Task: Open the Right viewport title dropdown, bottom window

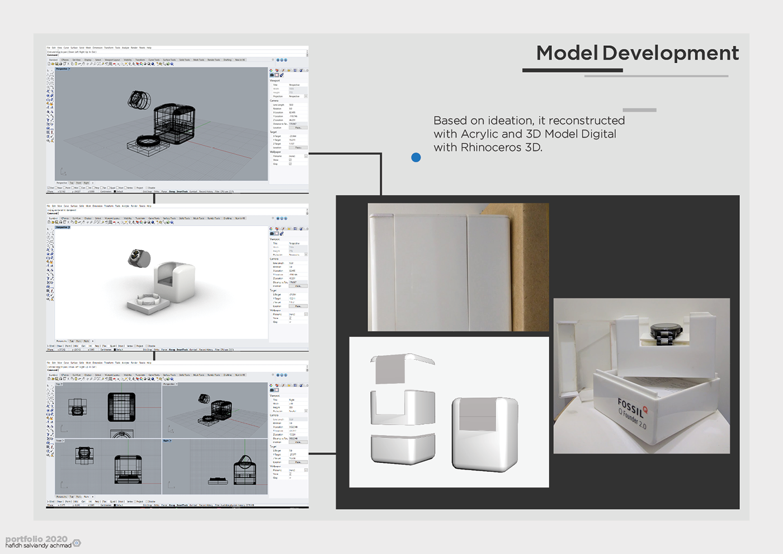Action: [171, 441]
